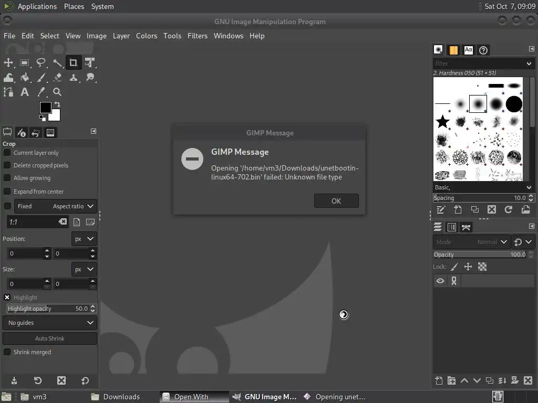Toggle Expand from center checkbox

pos(7,191)
